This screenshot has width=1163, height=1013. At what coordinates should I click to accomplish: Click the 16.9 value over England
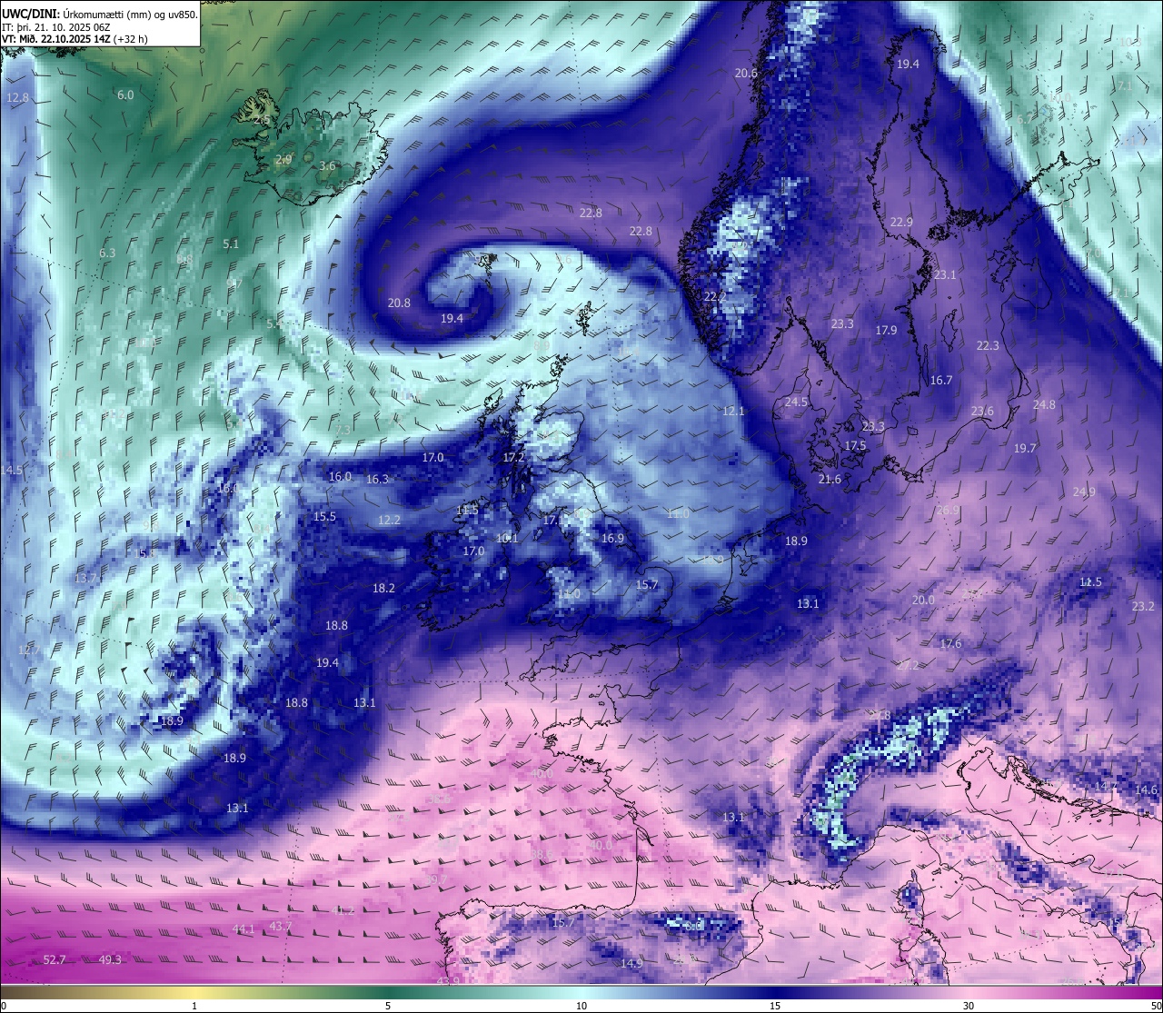point(612,539)
